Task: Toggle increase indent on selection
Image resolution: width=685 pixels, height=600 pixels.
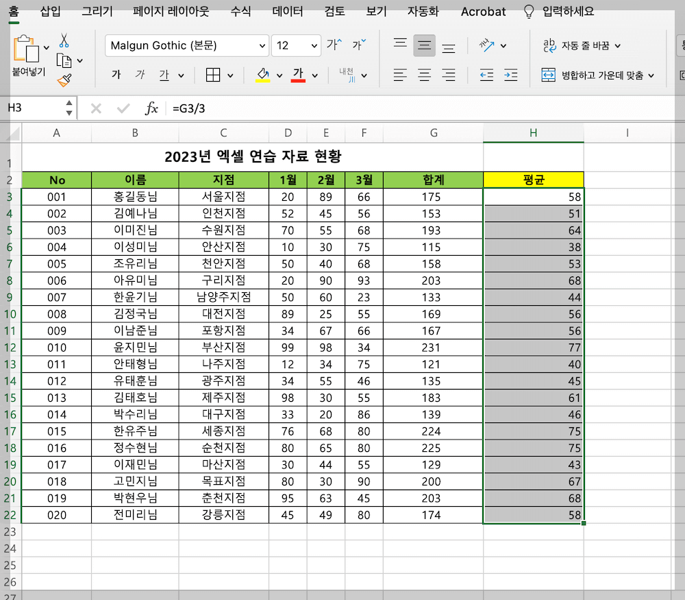Action: click(510, 74)
